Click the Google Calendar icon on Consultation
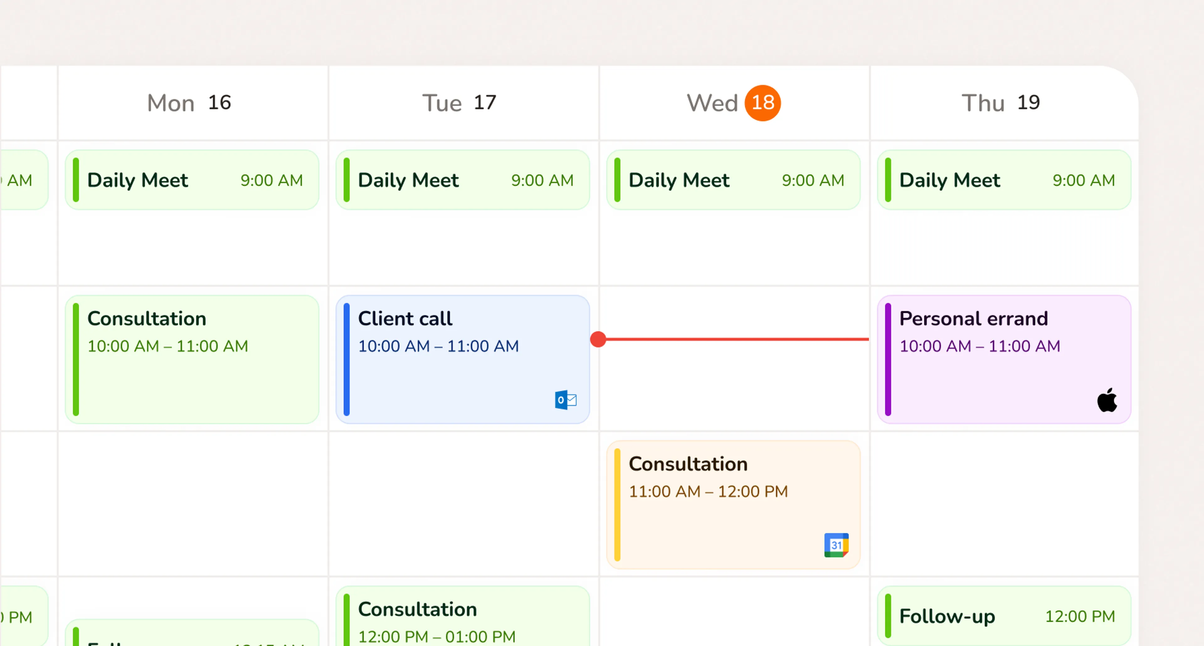This screenshot has height=646, width=1204. click(836, 545)
